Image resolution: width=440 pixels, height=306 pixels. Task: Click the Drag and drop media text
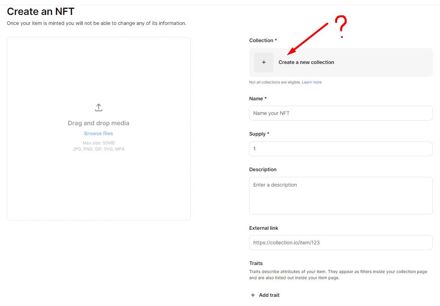98,123
